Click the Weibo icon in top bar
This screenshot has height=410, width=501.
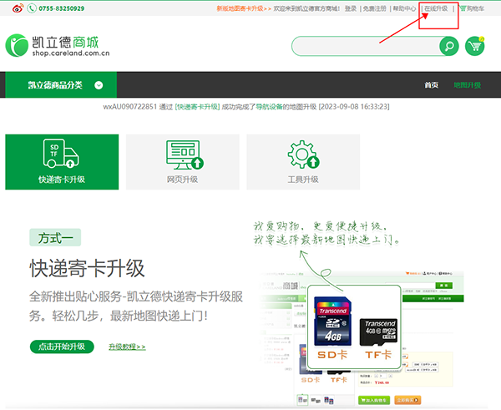tap(8, 8)
